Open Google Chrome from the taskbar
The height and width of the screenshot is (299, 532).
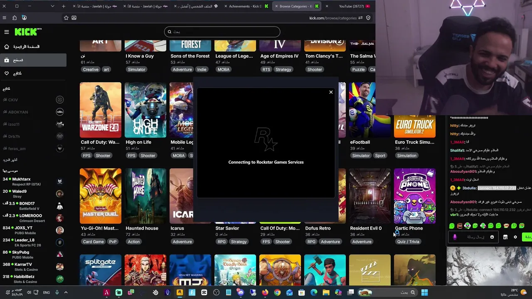(x=277, y=292)
